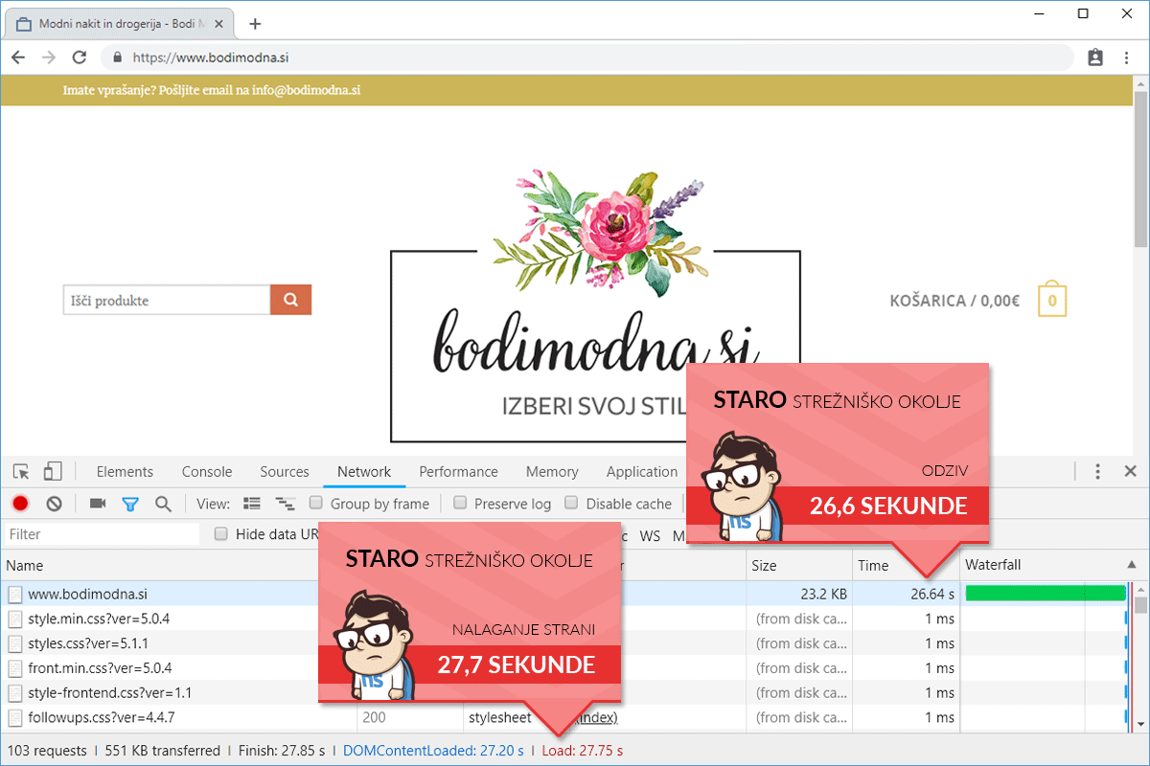Enable Group by frame checkbox
Screen dimensions: 1150x766
click(x=316, y=504)
